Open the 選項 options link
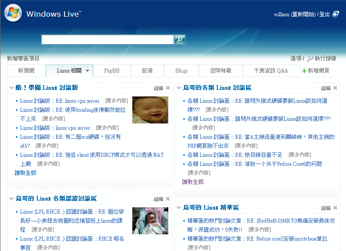 click(296, 58)
